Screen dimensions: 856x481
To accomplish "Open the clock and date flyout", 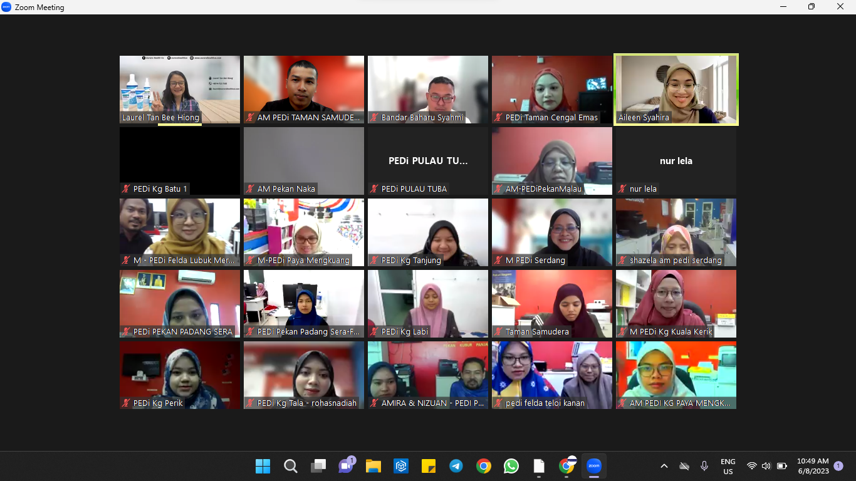I will click(813, 466).
